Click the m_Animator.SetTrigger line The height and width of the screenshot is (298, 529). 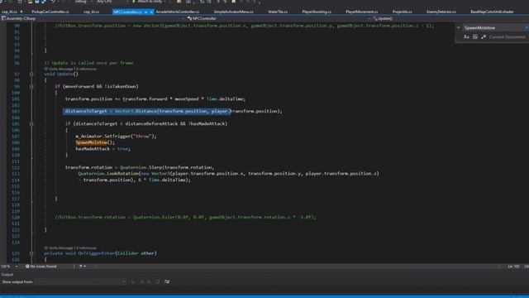coord(116,136)
